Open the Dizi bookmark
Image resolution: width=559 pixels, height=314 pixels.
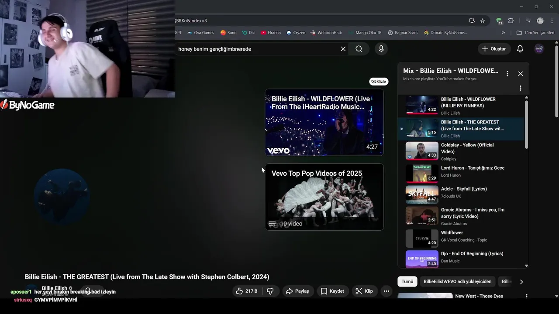(x=248, y=33)
